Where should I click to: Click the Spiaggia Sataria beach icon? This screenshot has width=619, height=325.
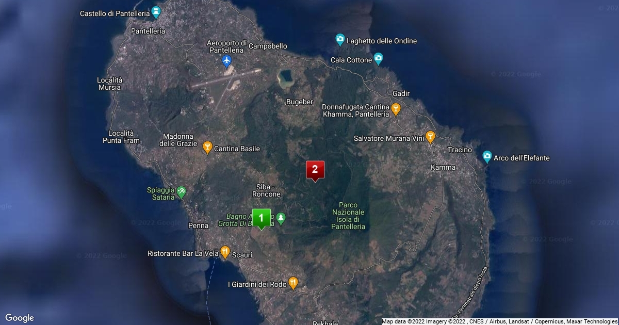(181, 192)
